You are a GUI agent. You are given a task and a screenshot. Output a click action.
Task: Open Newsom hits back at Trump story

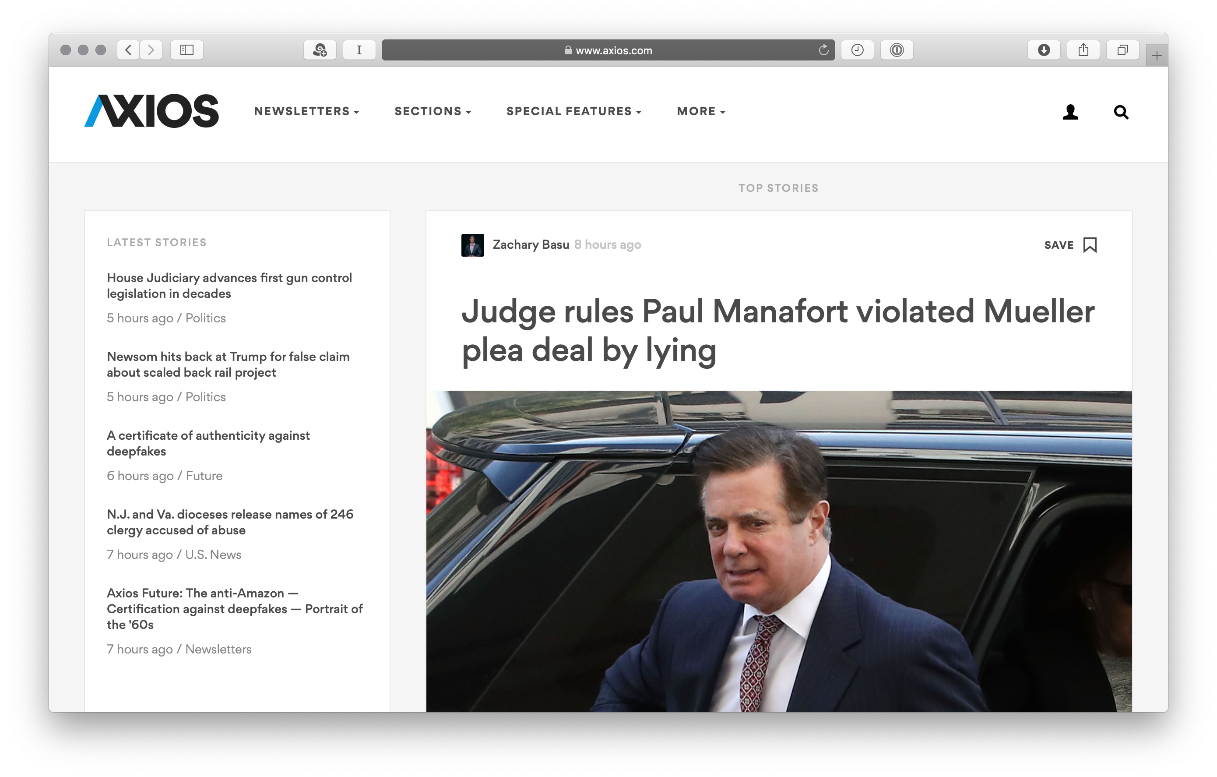click(x=228, y=364)
